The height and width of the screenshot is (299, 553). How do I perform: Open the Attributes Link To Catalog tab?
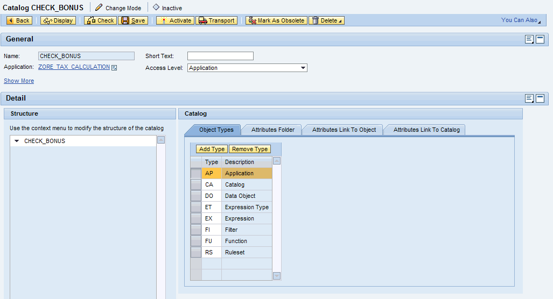point(426,130)
